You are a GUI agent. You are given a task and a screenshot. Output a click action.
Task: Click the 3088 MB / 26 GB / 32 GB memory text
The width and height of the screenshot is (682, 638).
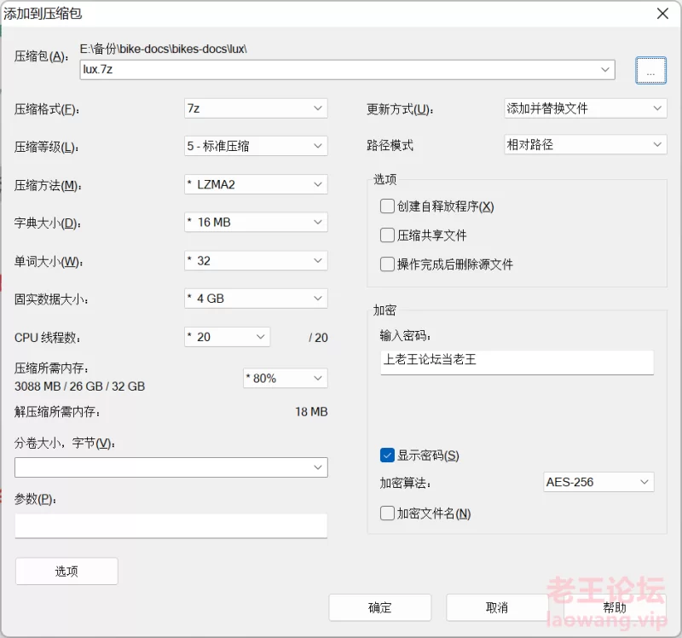(x=79, y=386)
